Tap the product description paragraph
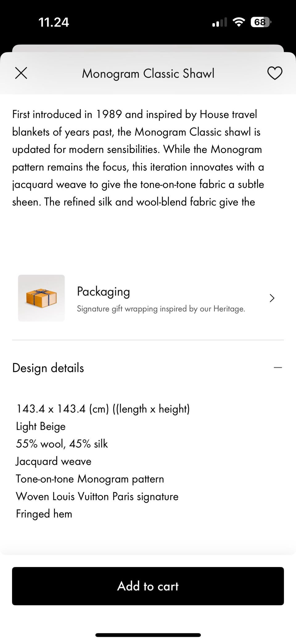 coord(138,158)
